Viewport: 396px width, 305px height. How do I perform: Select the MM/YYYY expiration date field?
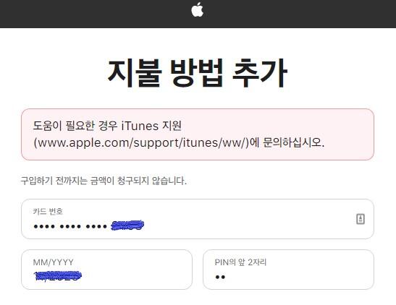click(x=106, y=270)
